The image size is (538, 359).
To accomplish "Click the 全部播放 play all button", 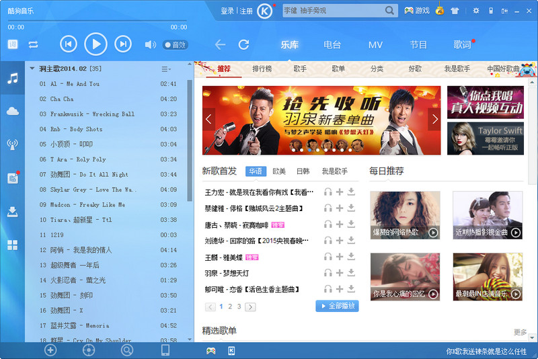I will click(337, 306).
